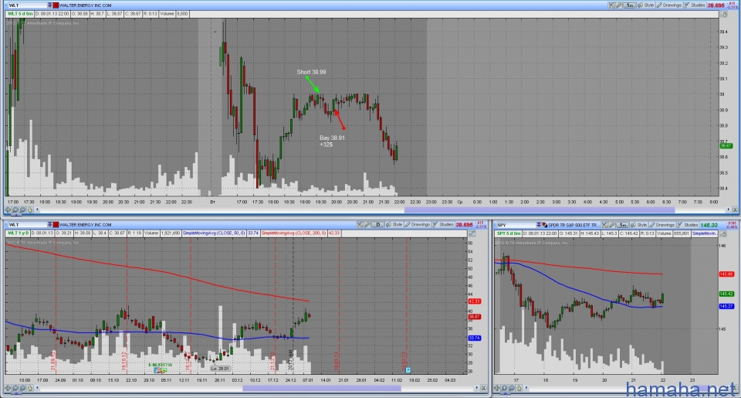Screen dimensions: 741x398
Task: Click the tools icon beside D in daily chart
Action: click(367, 224)
